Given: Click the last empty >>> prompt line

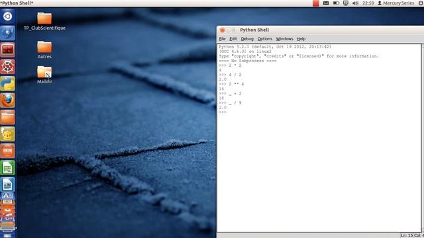Looking at the screenshot, I should 223,112.
